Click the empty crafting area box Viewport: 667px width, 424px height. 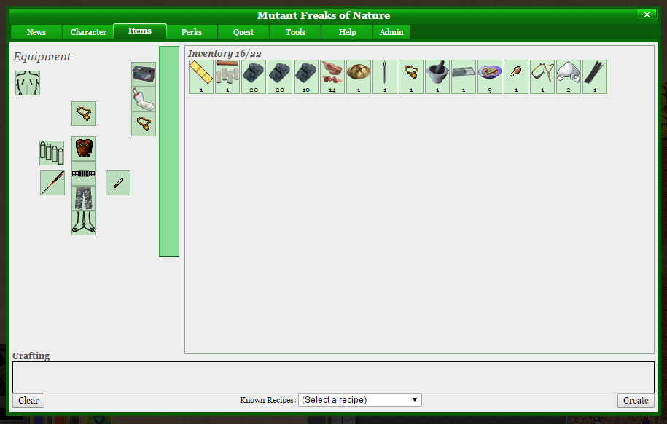point(333,377)
